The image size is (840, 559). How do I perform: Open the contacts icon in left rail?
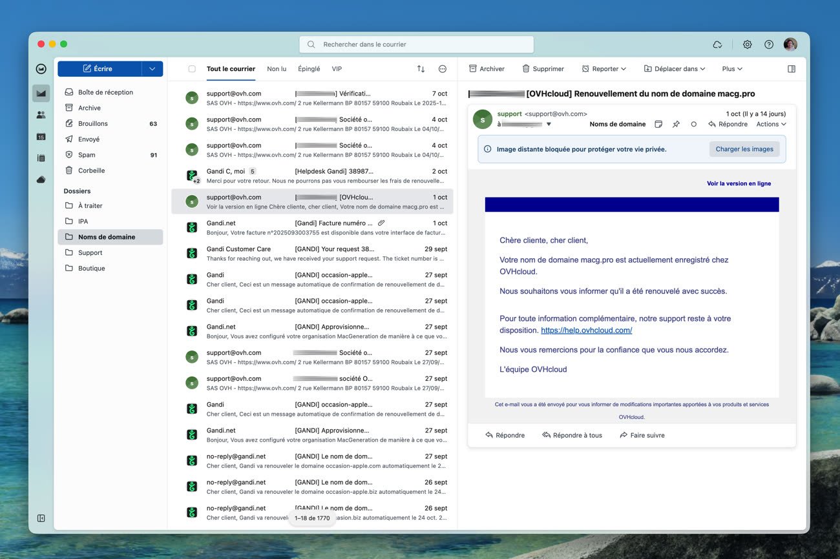pos(41,115)
